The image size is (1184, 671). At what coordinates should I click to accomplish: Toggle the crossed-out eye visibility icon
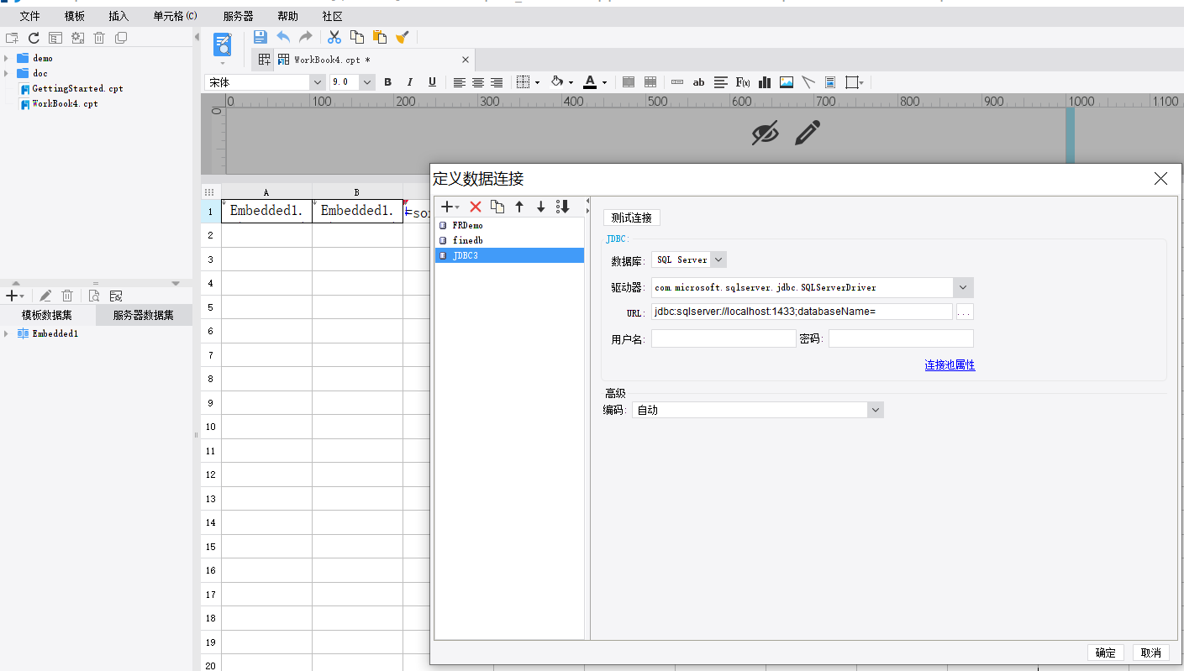pyautogui.click(x=765, y=133)
